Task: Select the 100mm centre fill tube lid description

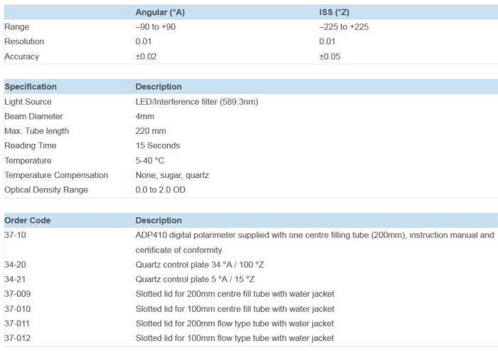Action: (x=235, y=309)
